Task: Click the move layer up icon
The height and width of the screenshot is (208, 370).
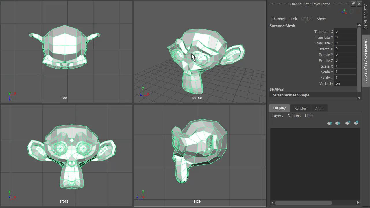Action: tap(329, 123)
